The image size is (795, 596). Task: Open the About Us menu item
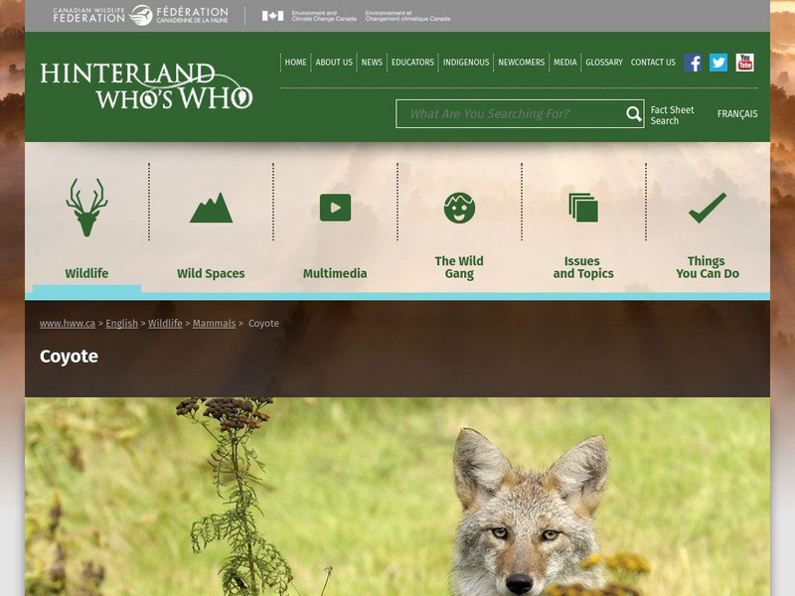(x=334, y=63)
